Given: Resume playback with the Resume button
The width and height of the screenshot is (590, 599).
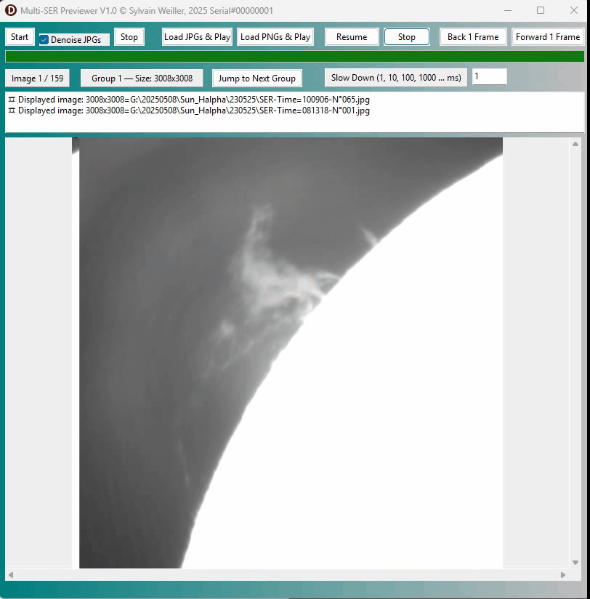Looking at the screenshot, I should coord(352,37).
